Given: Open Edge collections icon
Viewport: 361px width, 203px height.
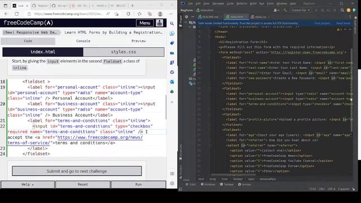Looking at the screenshot, I should (x=149, y=14).
